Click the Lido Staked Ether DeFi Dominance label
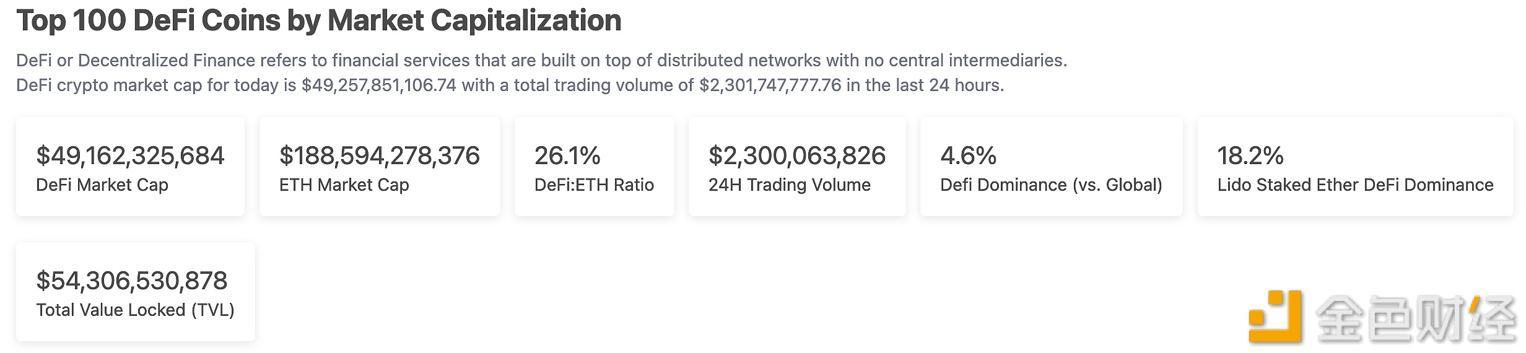This screenshot has width=1526, height=353. tap(1355, 185)
